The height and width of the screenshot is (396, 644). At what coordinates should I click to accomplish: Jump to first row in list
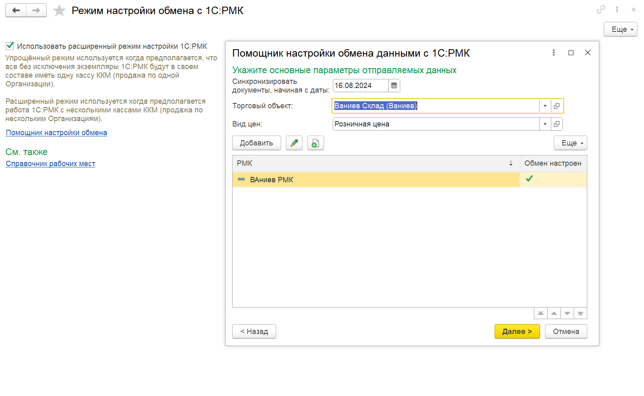pos(541,313)
